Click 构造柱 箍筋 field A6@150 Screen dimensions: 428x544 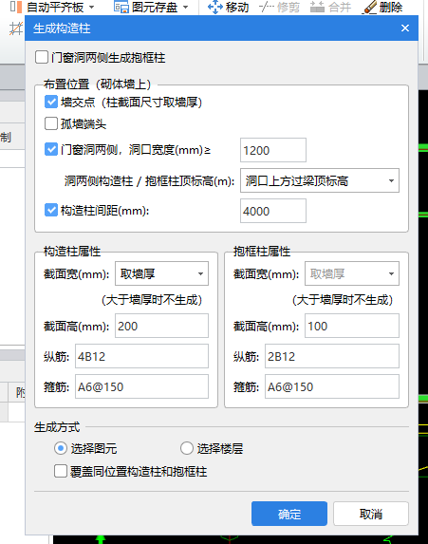click(141, 386)
